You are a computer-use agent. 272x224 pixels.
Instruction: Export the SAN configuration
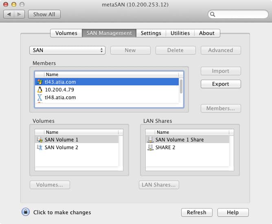[221, 84]
